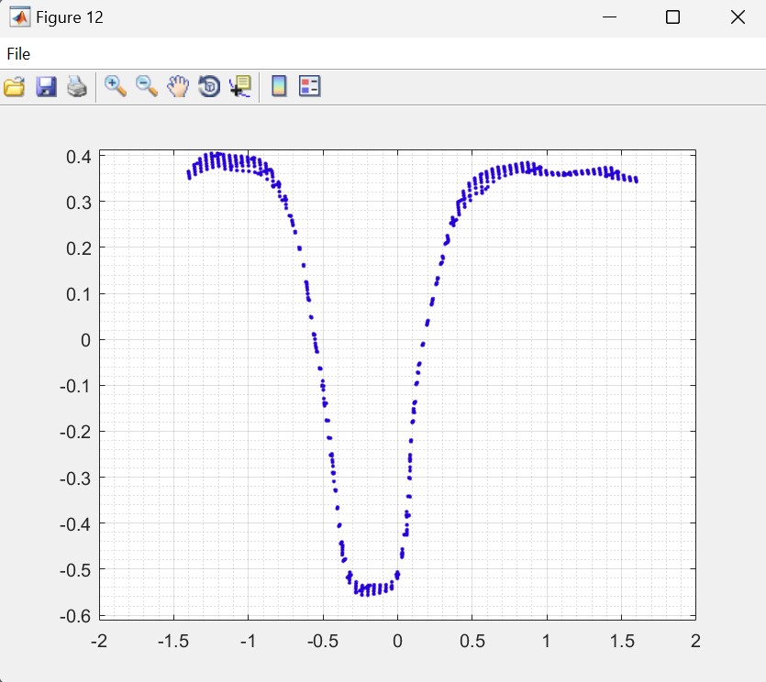The width and height of the screenshot is (766, 682).
Task: Click the Figure 12 window title
Action: [69, 17]
